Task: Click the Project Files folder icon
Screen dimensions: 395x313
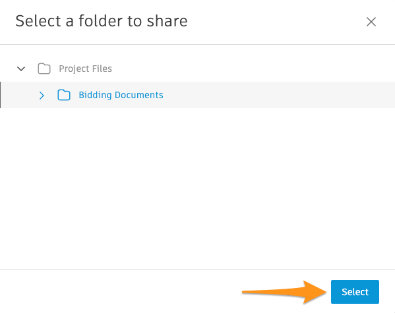Action: [x=44, y=69]
